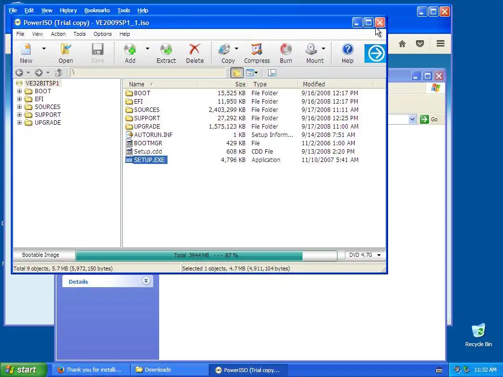
Task: Open the Options menu
Action: [103, 34]
